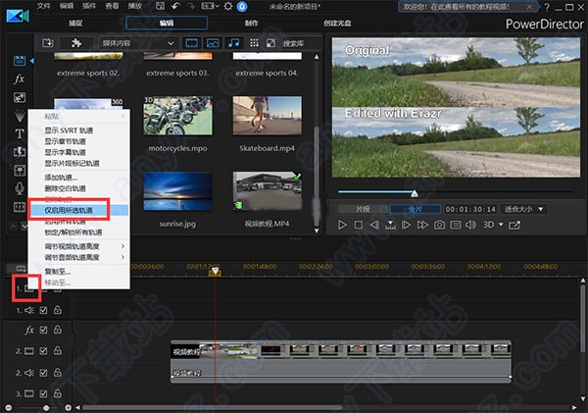588x413 pixels.
Task: Toggle the fx track enable checkbox
Action: coord(43,330)
